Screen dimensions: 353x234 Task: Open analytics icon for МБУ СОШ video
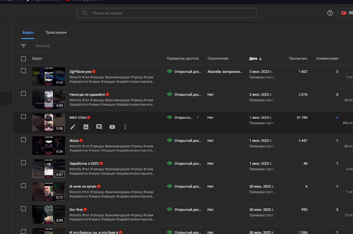[86, 127]
